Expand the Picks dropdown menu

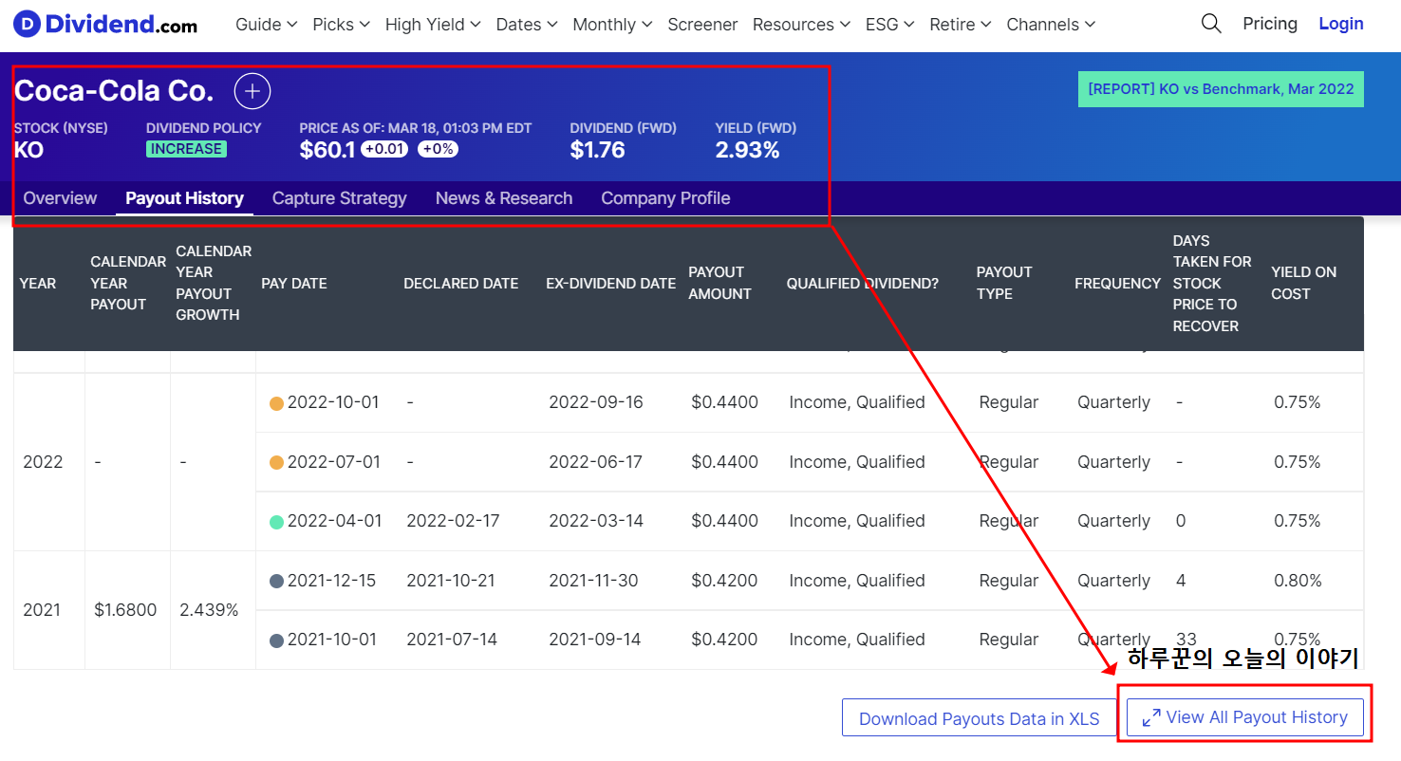[x=341, y=24]
